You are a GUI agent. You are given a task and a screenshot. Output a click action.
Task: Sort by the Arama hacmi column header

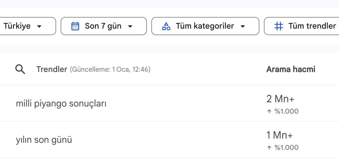(x=291, y=69)
